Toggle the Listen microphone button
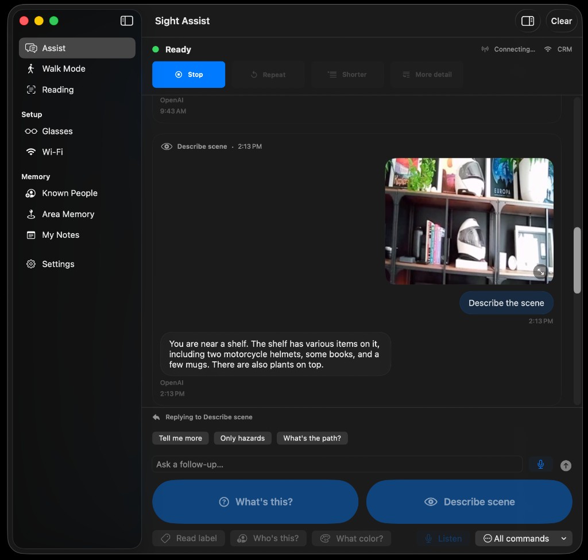 pyautogui.click(x=444, y=538)
